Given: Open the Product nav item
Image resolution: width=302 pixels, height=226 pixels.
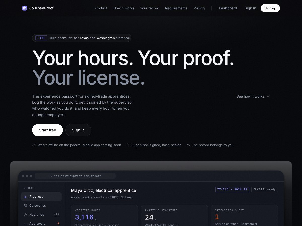Looking at the screenshot, I should point(101,8).
